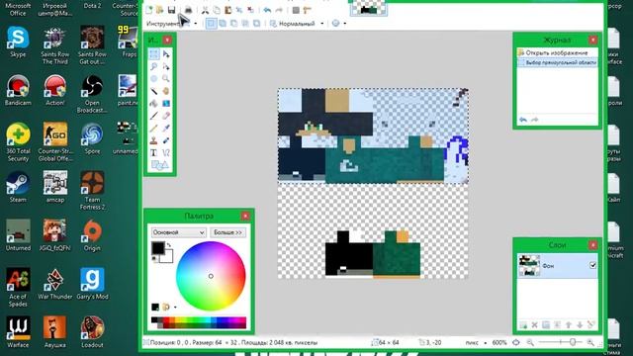Choose Add (union) selection mode icon

coord(223,24)
